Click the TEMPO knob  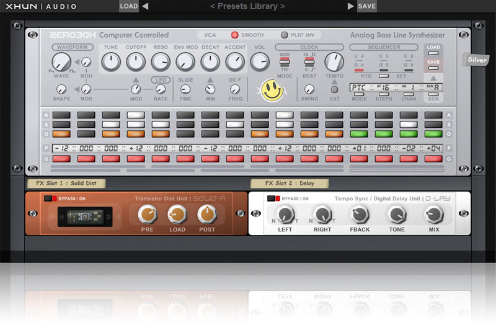(x=334, y=61)
